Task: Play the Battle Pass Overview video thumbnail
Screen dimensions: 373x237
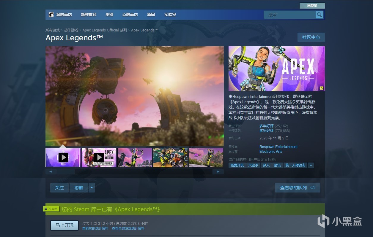Action: (99, 158)
